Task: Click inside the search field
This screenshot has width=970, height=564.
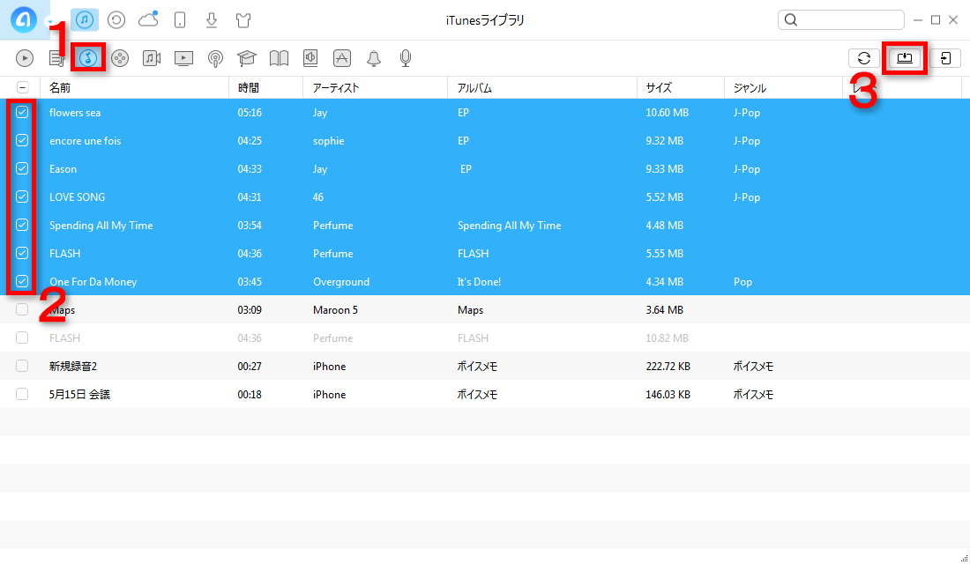Action: (x=840, y=19)
